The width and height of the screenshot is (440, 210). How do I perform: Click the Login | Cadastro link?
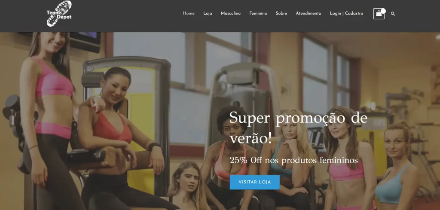[346, 13]
